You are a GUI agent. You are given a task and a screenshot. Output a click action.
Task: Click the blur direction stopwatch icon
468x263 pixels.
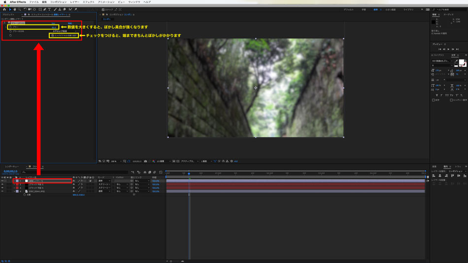pyautogui.click(x=10, y=31)
